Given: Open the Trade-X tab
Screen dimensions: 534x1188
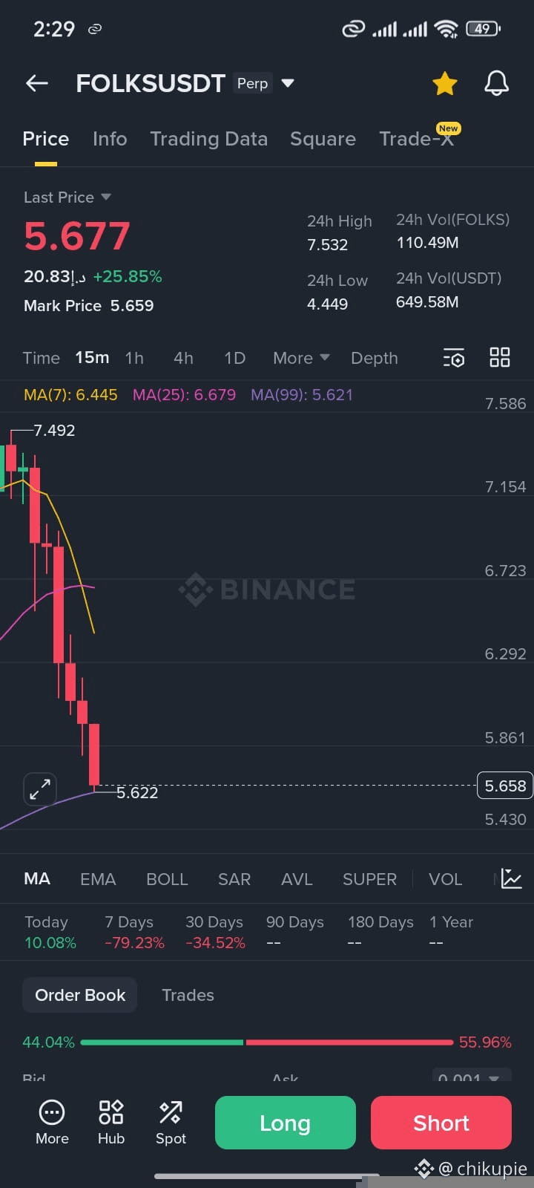Looking at the screenshot, I should (417, 139).
